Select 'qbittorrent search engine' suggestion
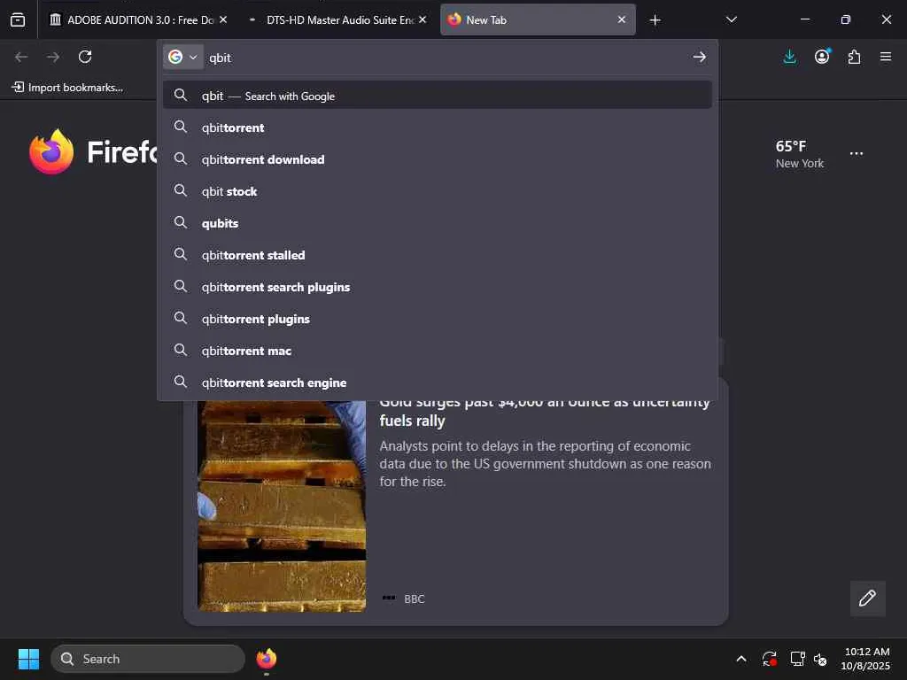 438,382
